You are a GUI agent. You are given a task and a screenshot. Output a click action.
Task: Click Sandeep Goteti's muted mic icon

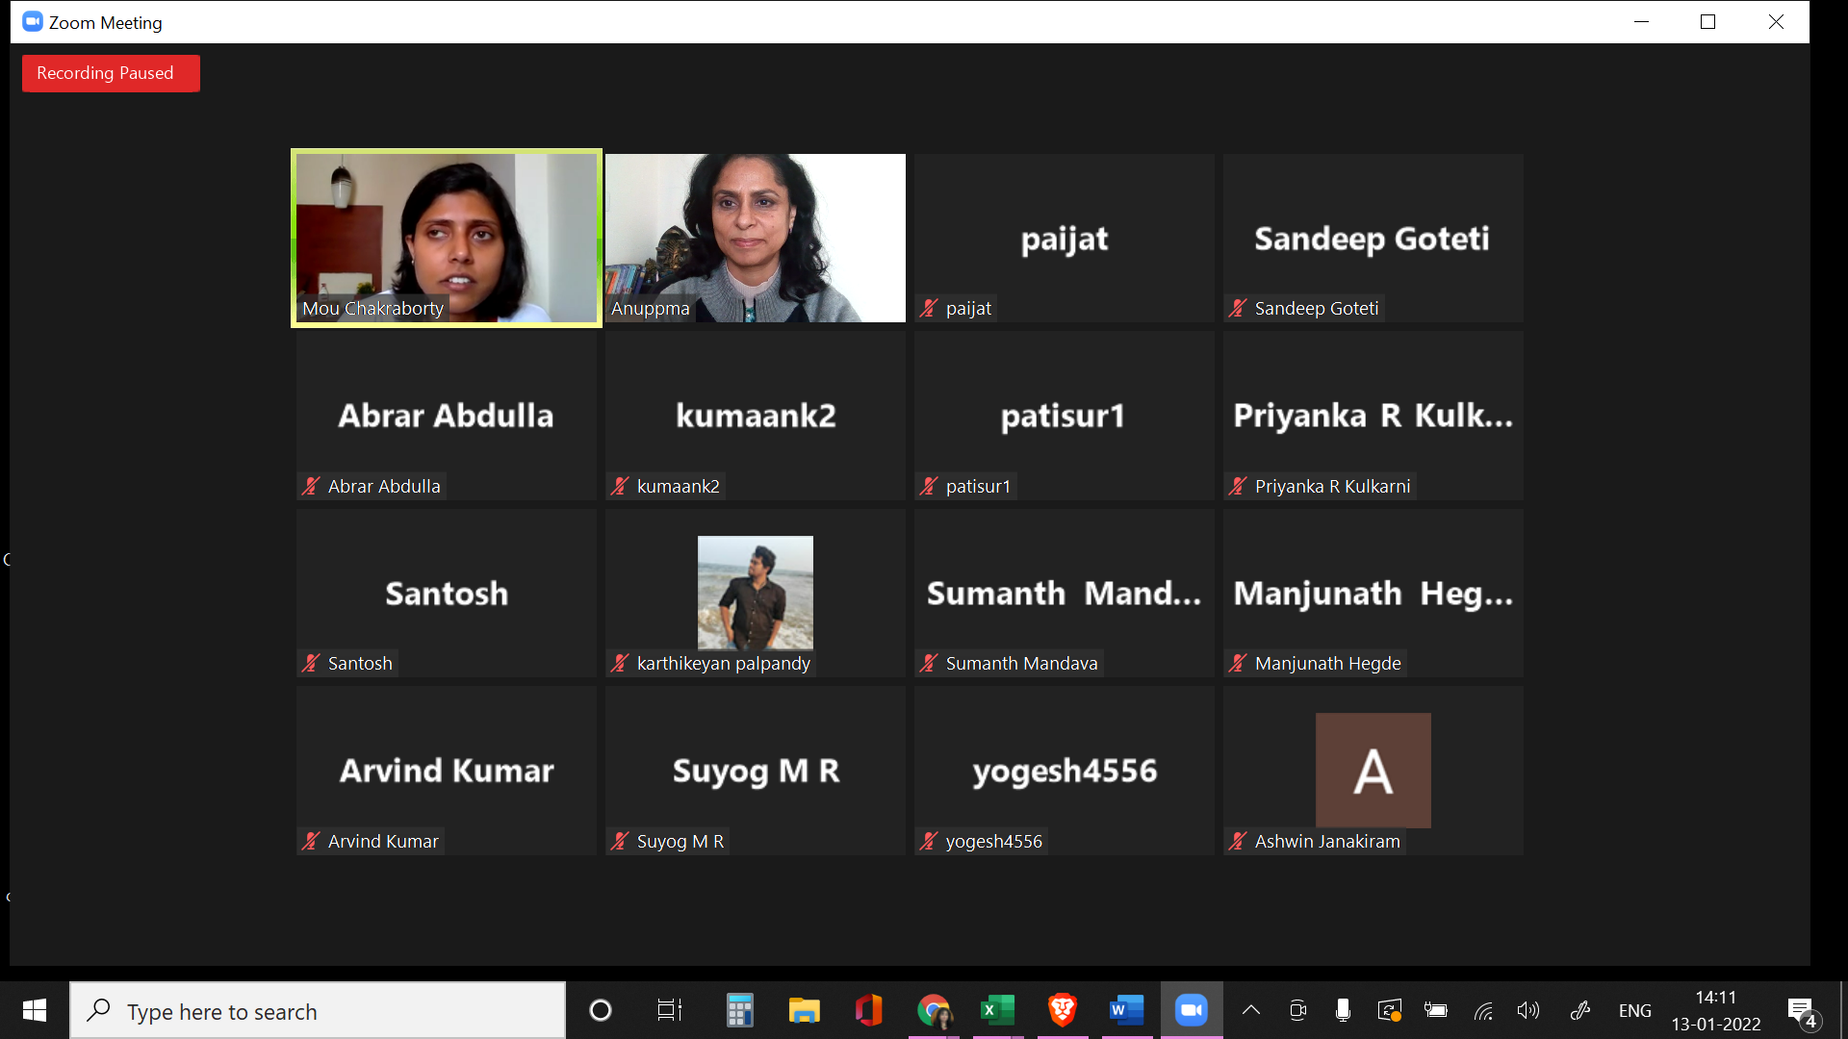(1238, 309)
